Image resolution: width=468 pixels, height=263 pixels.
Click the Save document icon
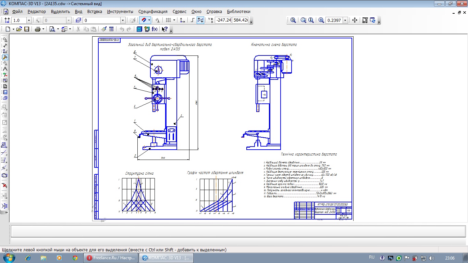point(26,29)
